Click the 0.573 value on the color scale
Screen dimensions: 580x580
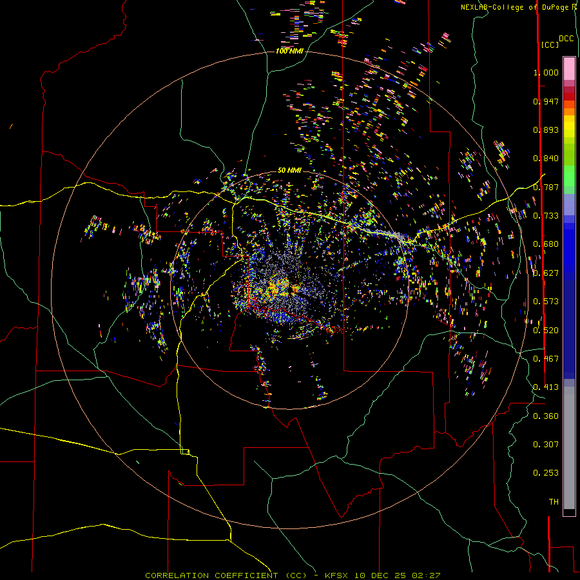546,302
